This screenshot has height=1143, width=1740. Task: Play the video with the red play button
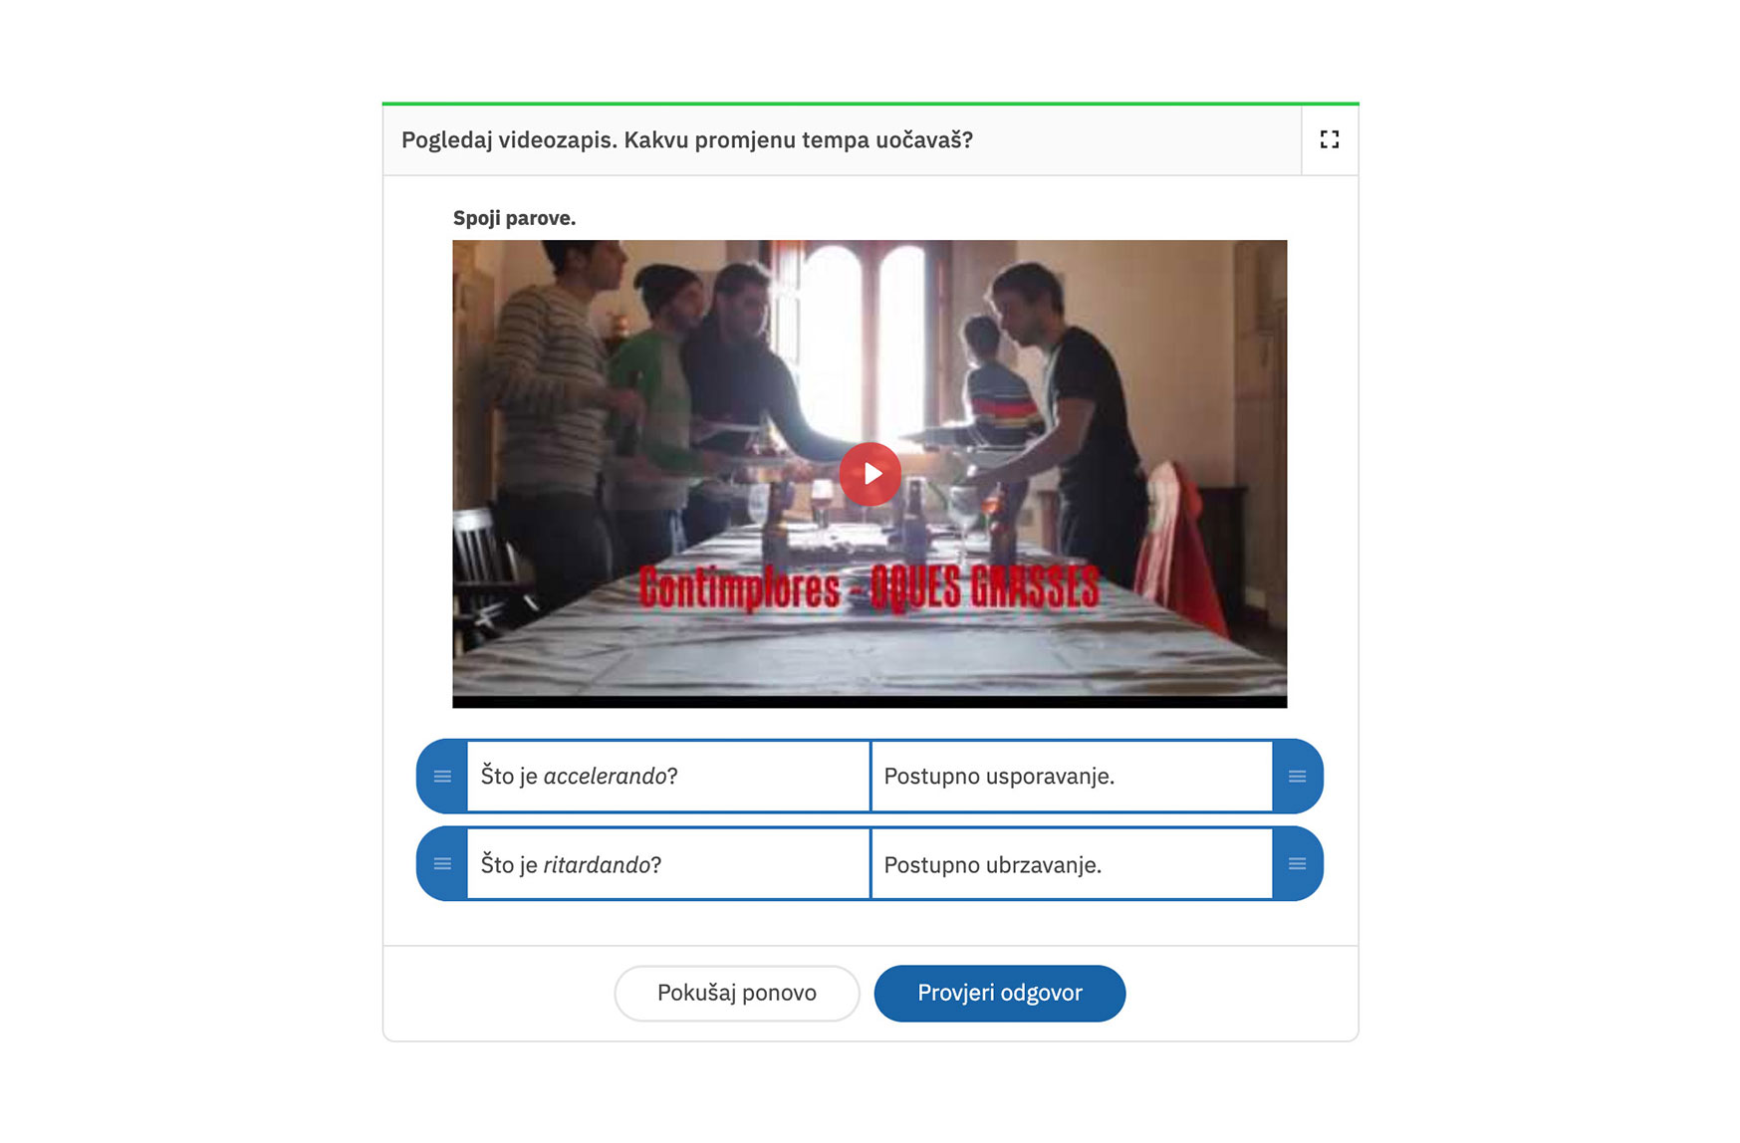coord(870,474)
